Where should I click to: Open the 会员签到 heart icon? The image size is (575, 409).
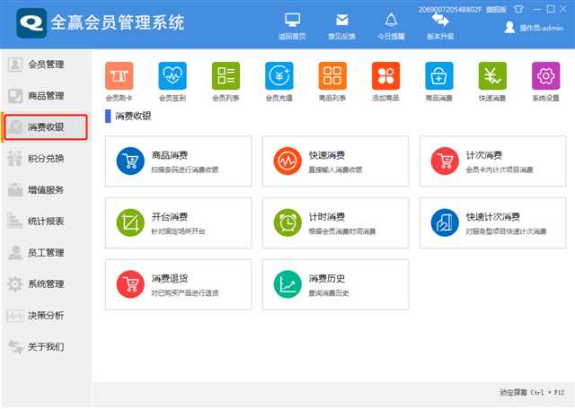pyautogui.click(x=172, y=76)
